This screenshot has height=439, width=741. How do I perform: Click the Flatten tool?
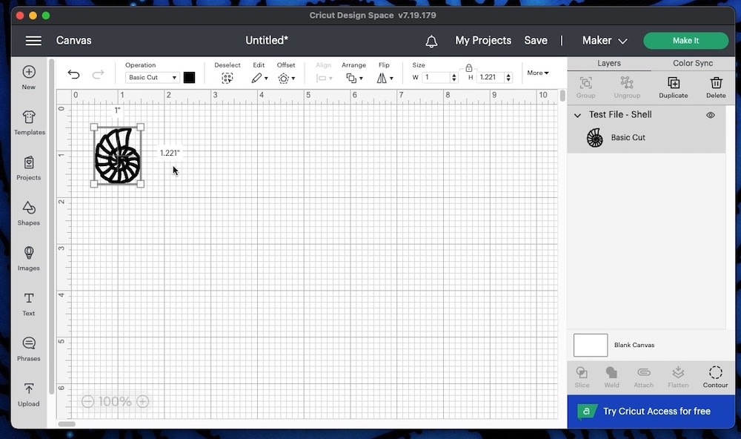pyautogui.click(x=678, y=377)
